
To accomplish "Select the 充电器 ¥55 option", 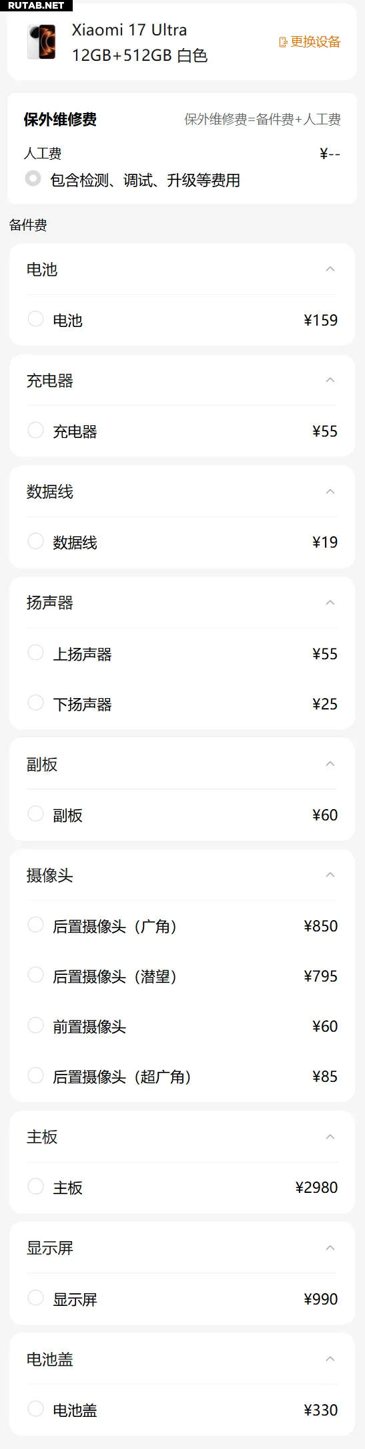I will click(x=35, y=430).
